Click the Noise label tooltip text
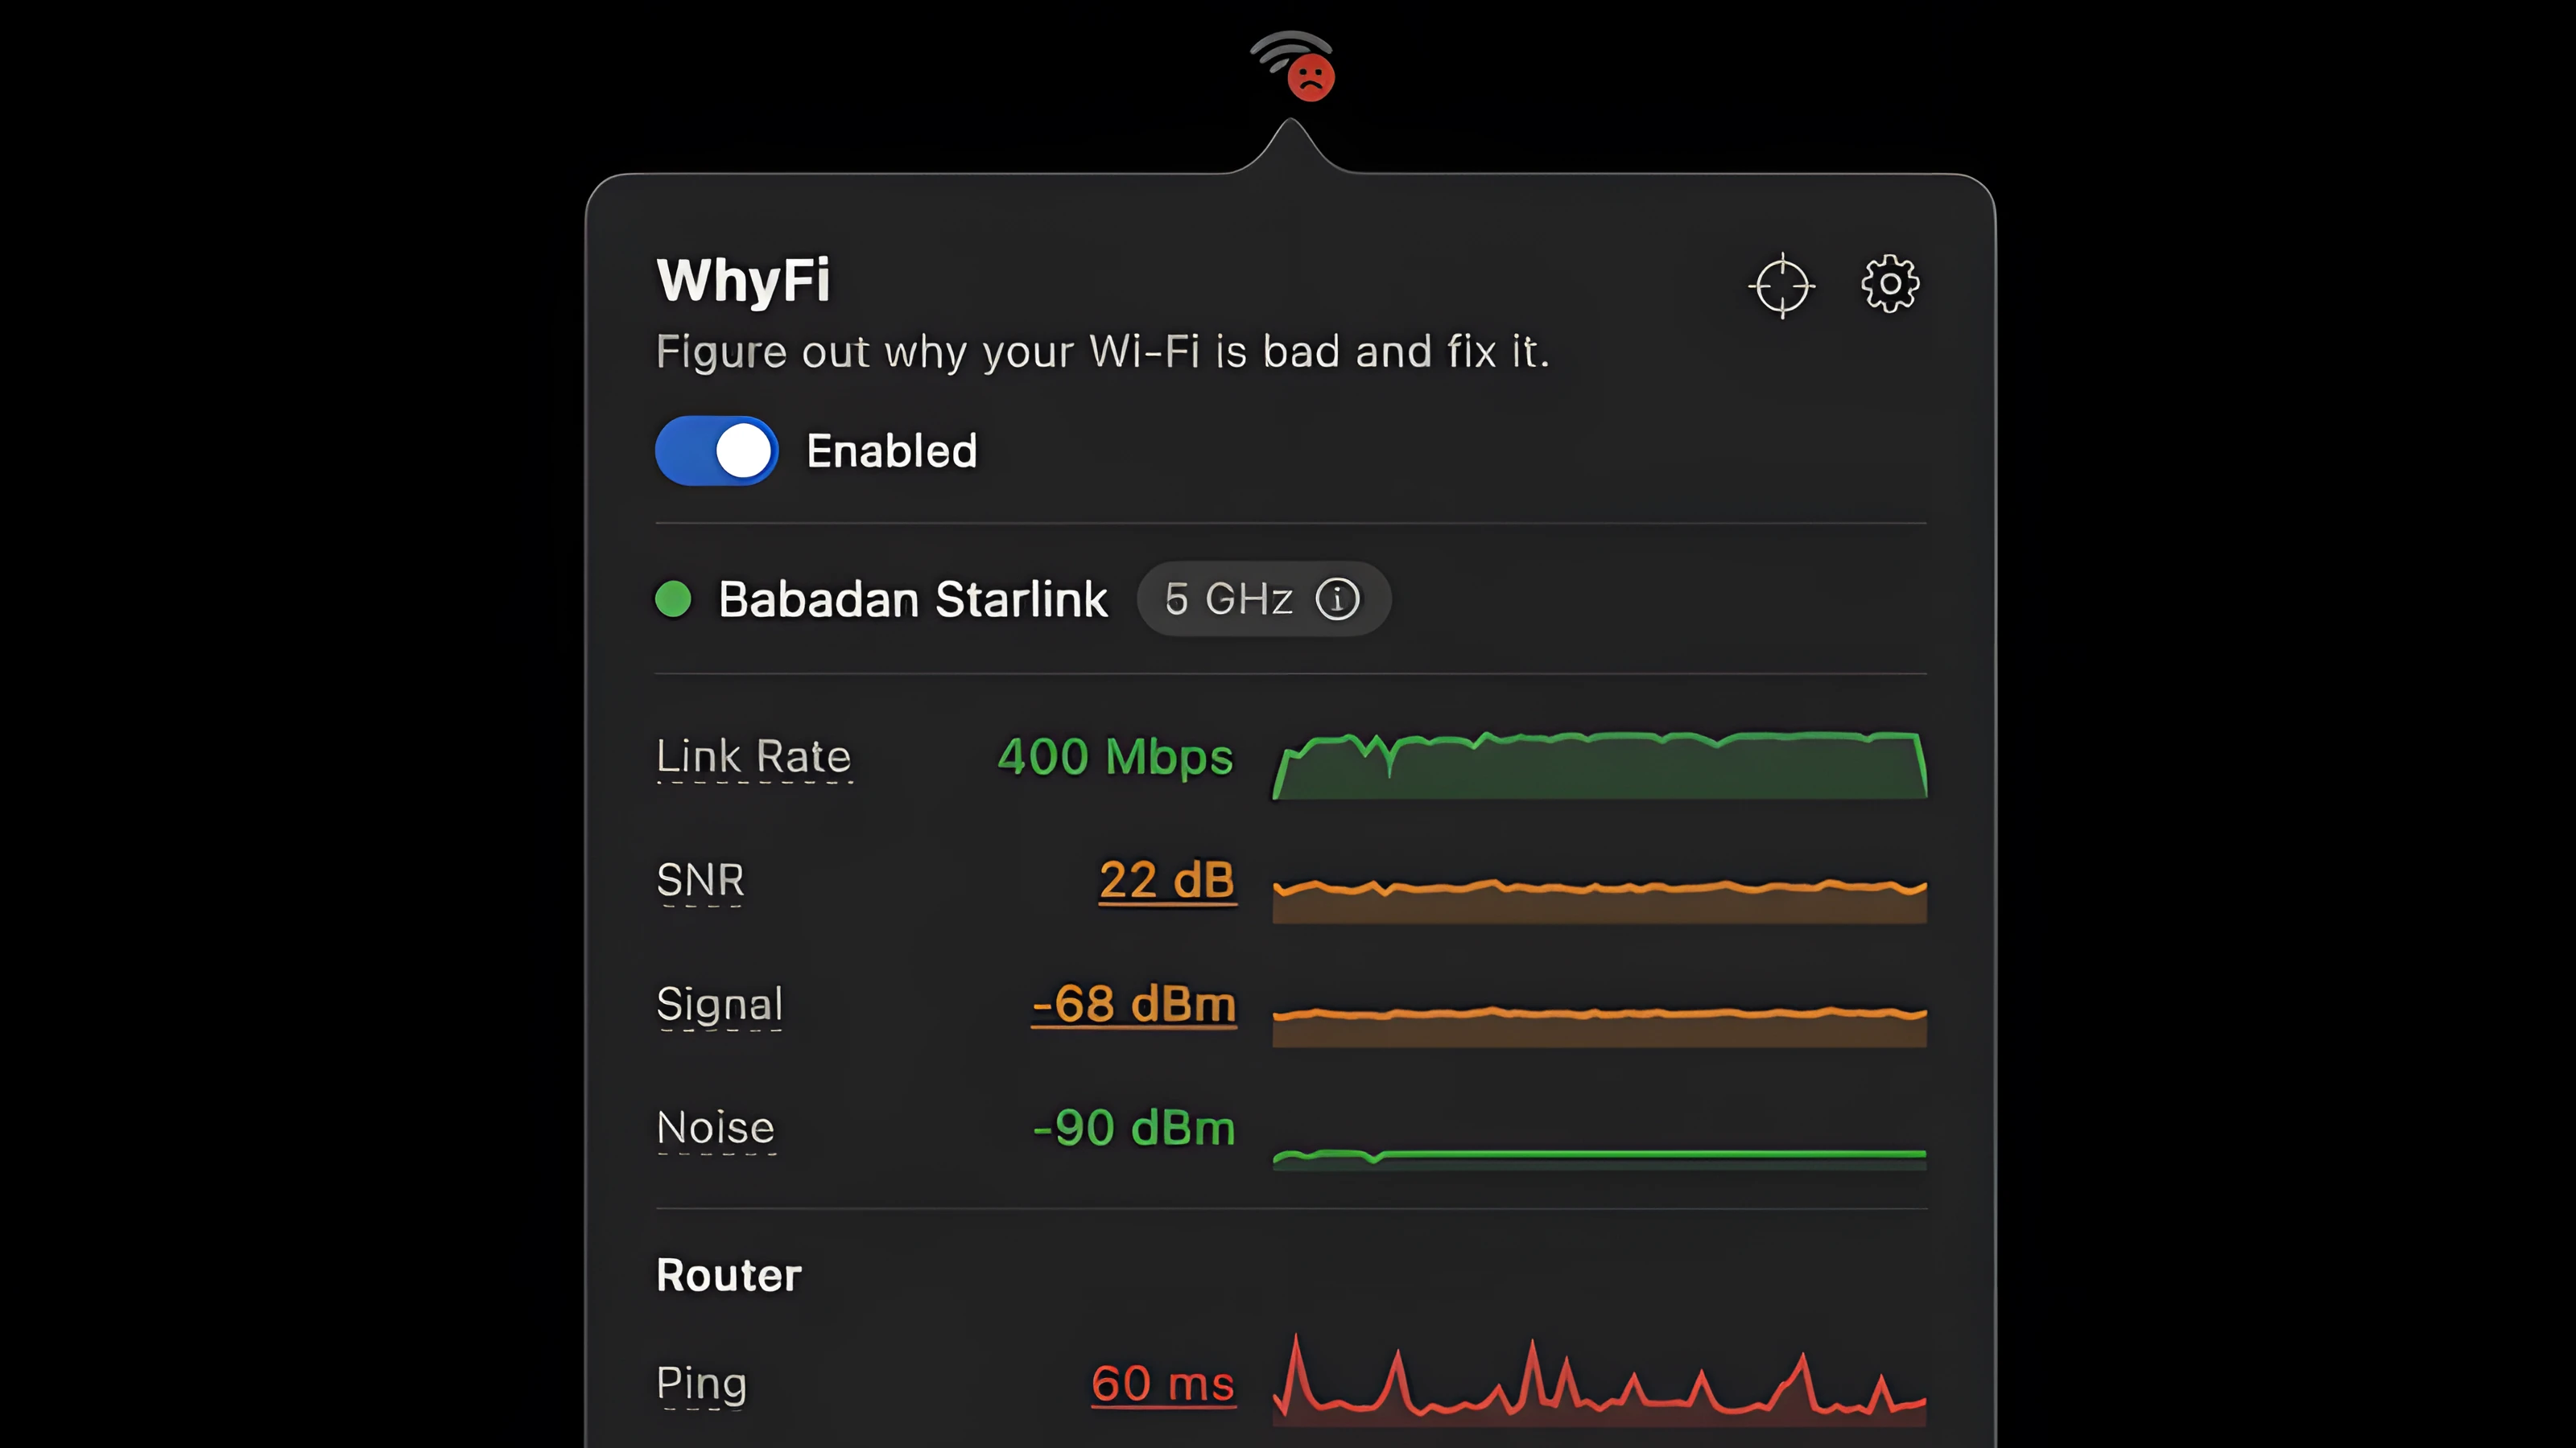 click(x=716, y=1128)
